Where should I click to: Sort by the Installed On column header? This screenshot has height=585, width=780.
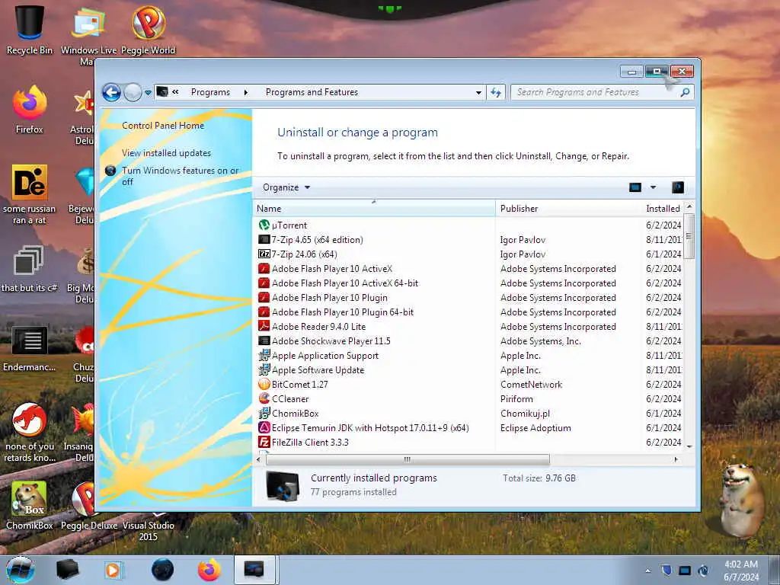coord(663,209)
